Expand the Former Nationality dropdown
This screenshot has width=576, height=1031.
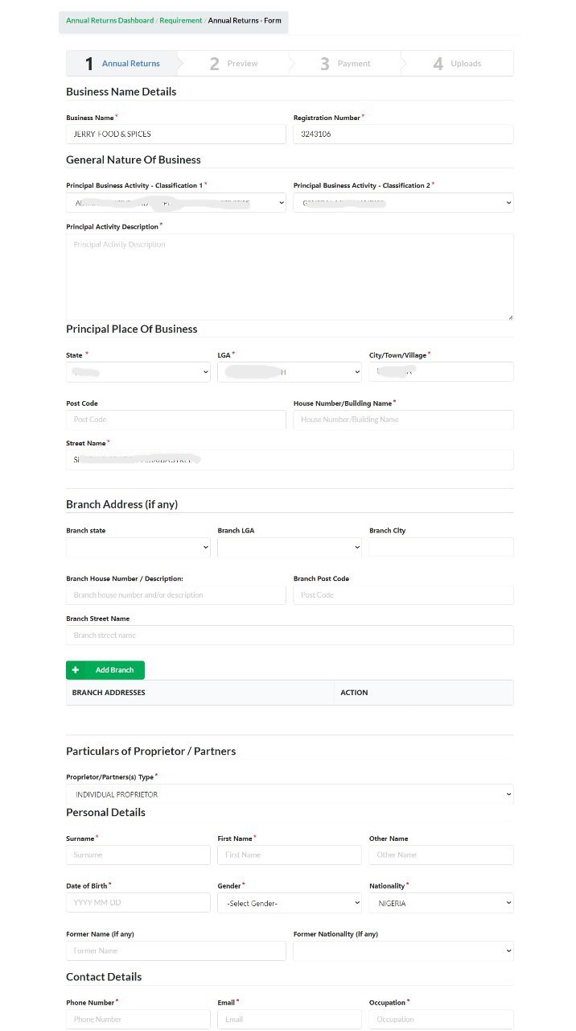pos(403,950)
